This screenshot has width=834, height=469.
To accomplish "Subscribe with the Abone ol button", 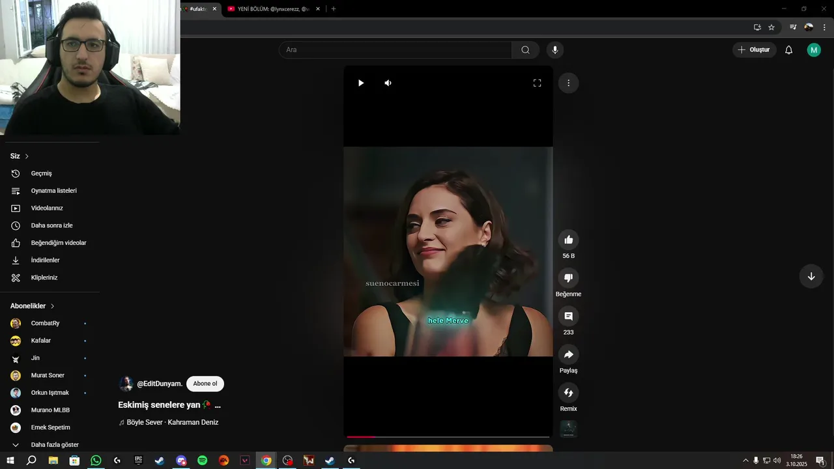I will click(205, 384).
